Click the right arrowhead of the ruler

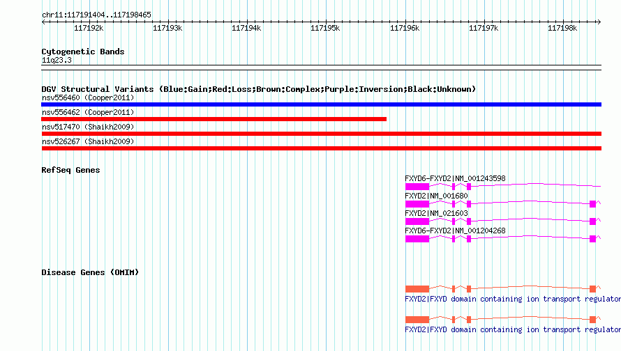pos(599,22)
